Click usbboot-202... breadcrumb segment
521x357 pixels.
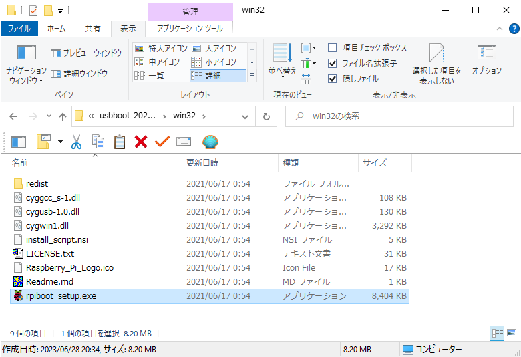[128, 116]
